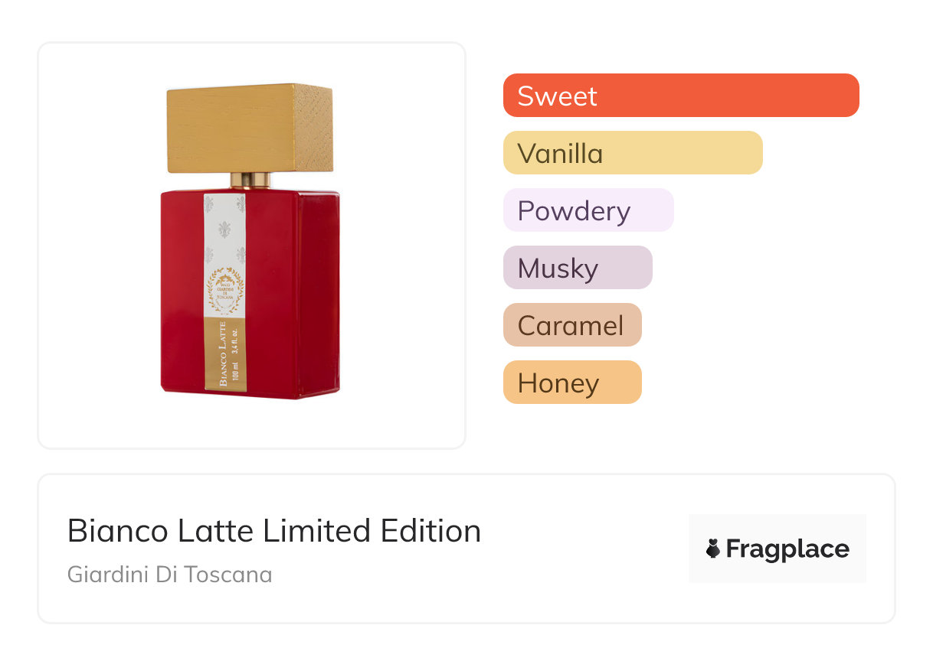Screen dimensions: 933x661
Task: Open the 'Bianco Latte Limited Edition' title
Action: [274, 530]
